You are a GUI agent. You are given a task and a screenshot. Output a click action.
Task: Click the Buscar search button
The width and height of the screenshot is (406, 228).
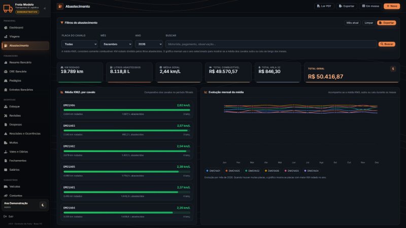tap(387, 44)
